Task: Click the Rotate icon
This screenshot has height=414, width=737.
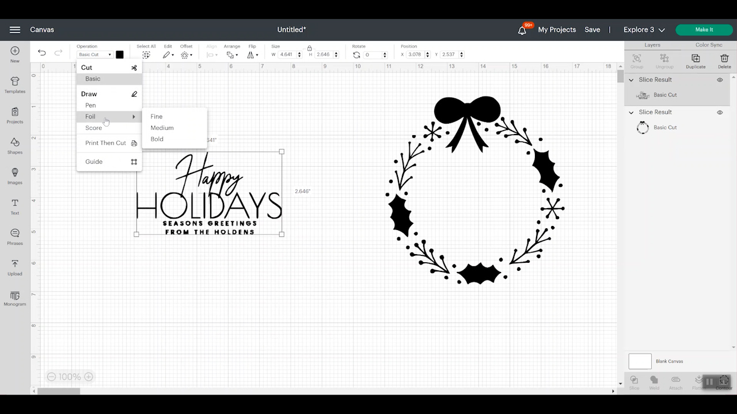Action: (x=356, y=55)
